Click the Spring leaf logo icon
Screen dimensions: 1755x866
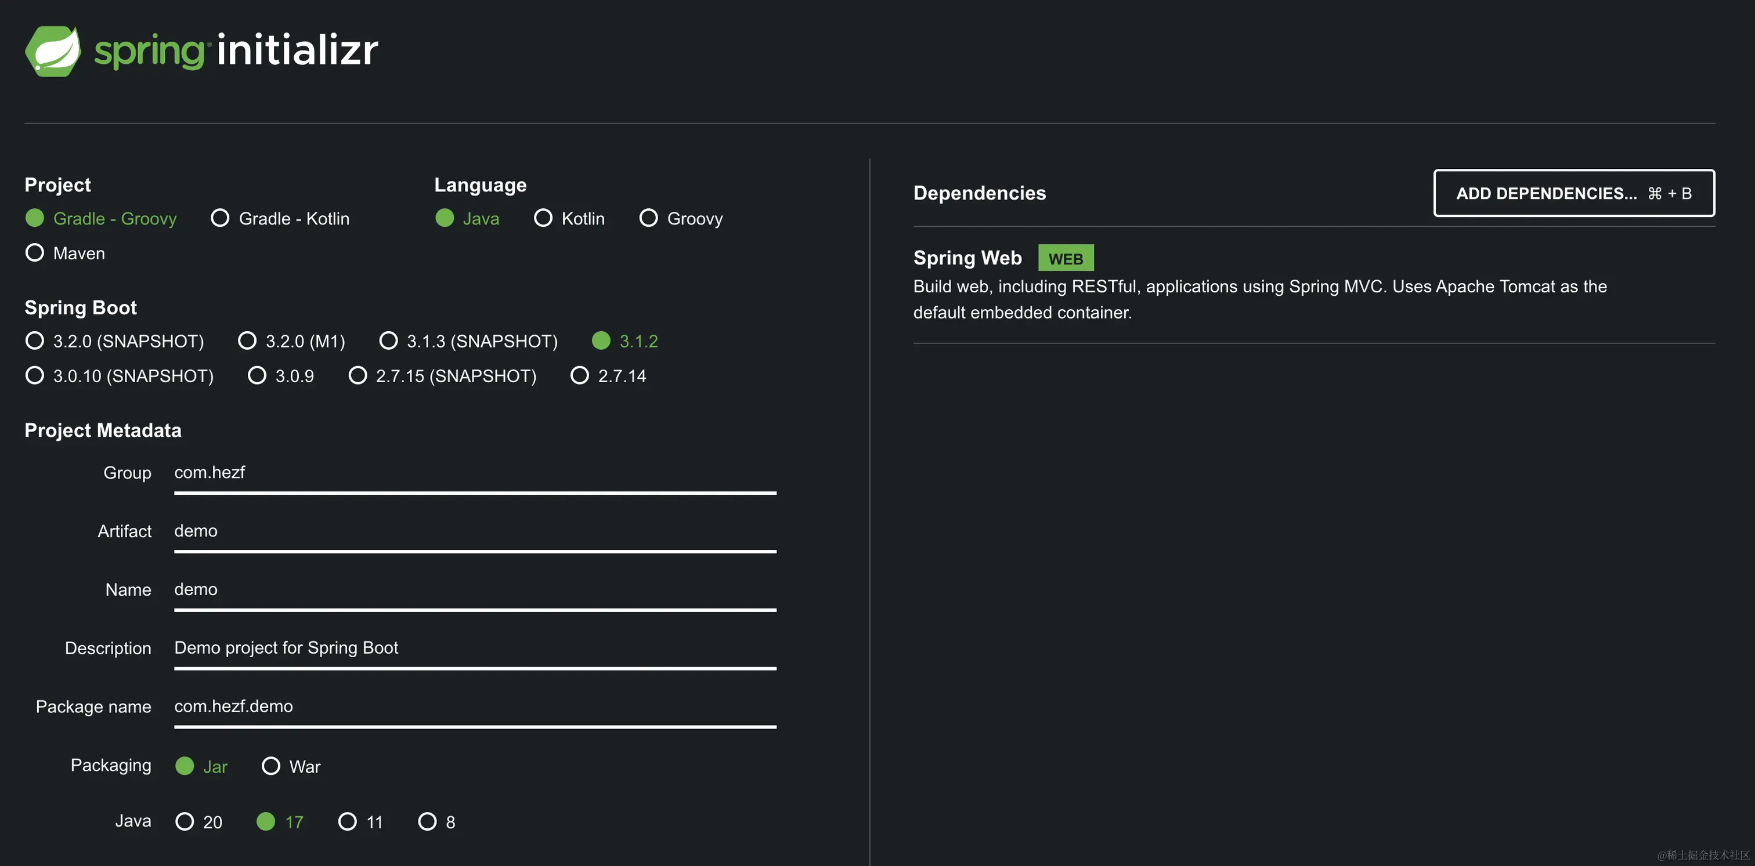(52, 51)
